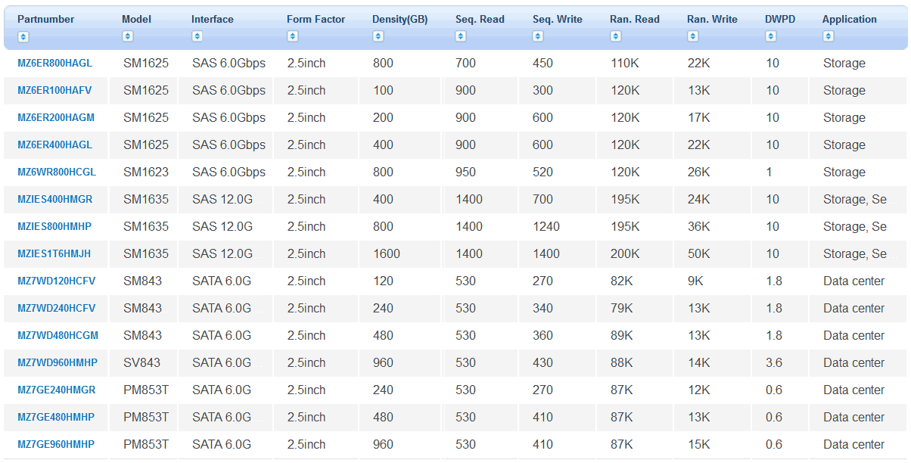The image size is (911, 463).
Task: Click sort icon under Model header
Action: [127, 36]
